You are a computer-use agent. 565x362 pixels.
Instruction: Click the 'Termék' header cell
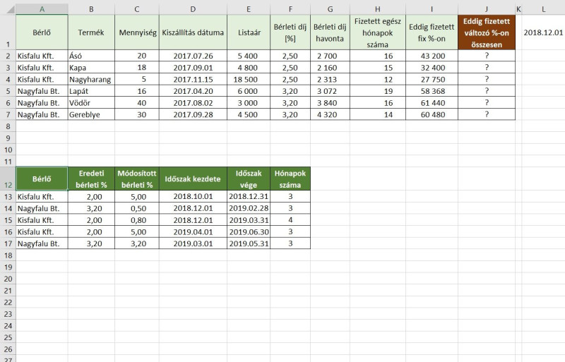[x=91, y=32]
